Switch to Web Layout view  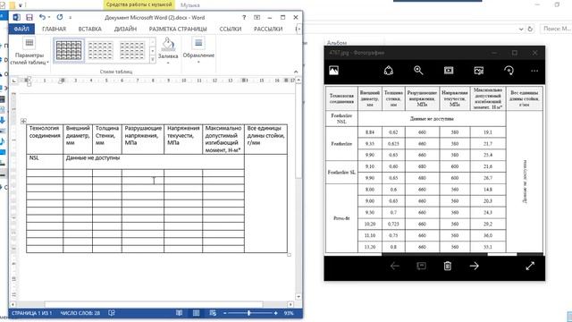(x=213, y=313)
